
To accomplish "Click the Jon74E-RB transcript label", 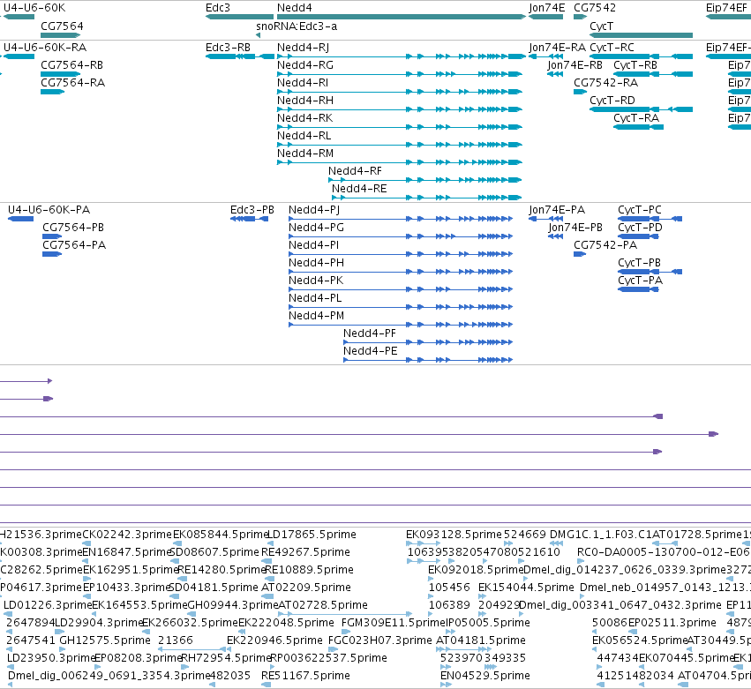I will pos(575,65).
